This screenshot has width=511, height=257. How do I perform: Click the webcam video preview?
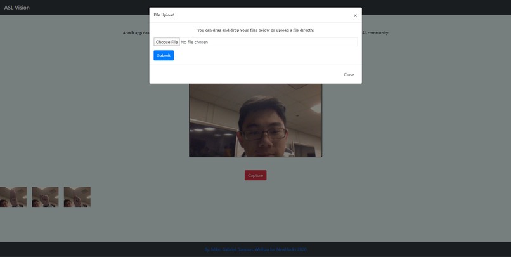[x=256, y=121]
